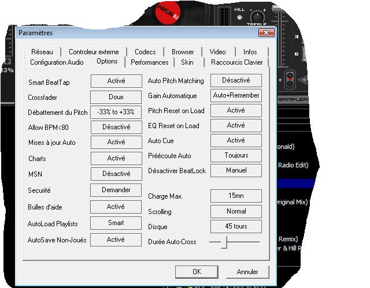Change AutoLoad Playlists Smart setting

116,223
